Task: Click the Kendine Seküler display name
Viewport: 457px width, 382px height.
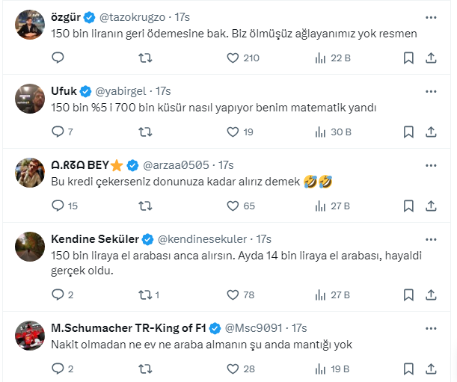Action: (x=95, y=239)
